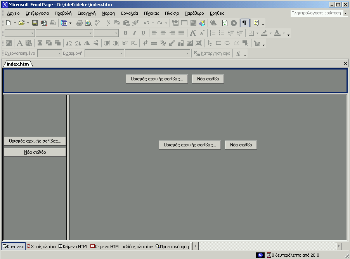The image size is (350, 259).
Task: Click the Copy icon
Action: click(118, 23)
